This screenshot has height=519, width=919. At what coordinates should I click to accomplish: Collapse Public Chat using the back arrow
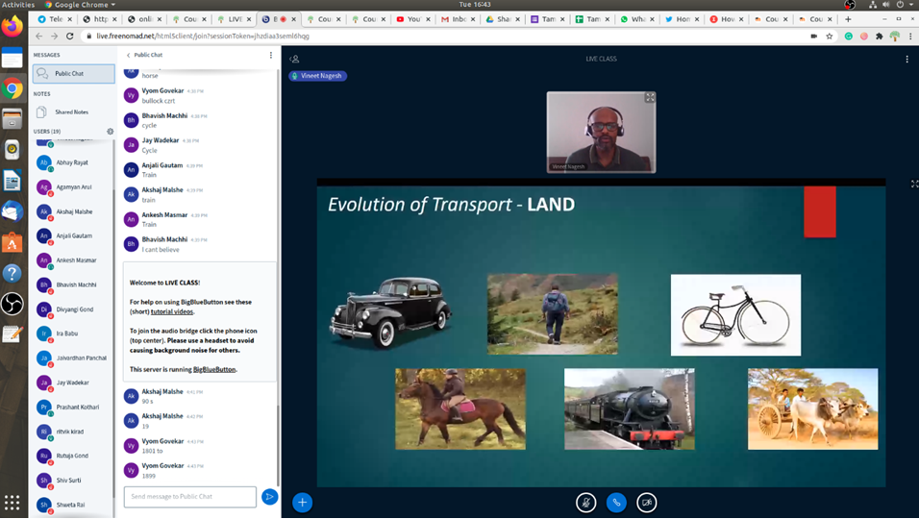click(x=129, y=55)
